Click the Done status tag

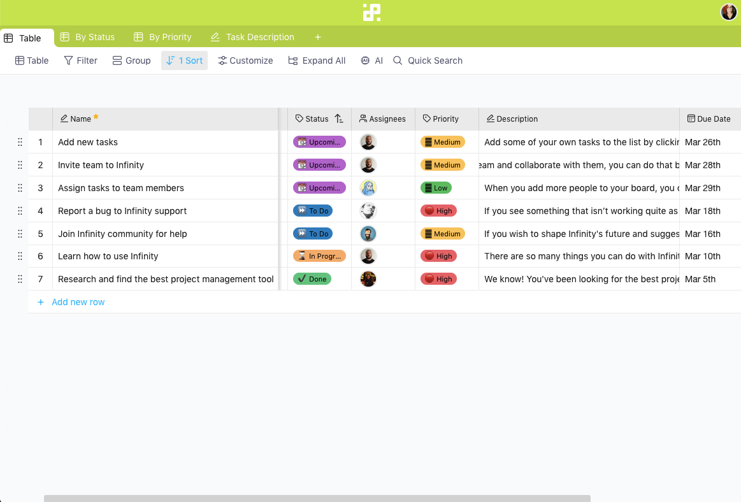click(x=312, y=279)
